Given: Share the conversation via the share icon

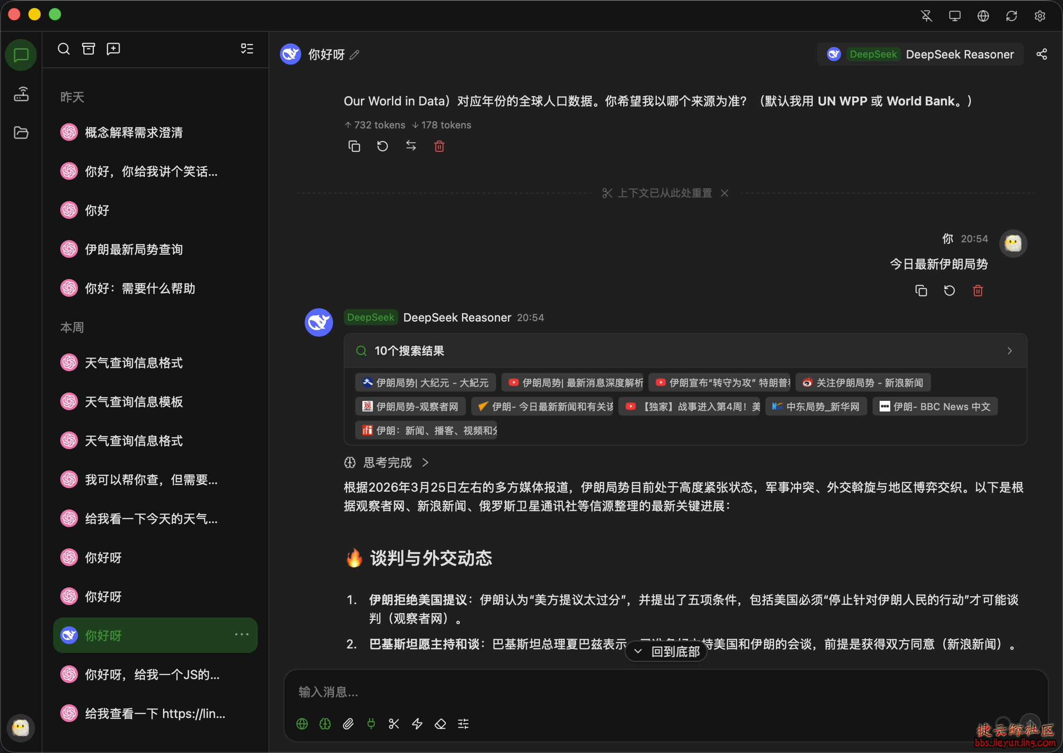Looking at the screenshot, I should click(x=1042, y=54).
